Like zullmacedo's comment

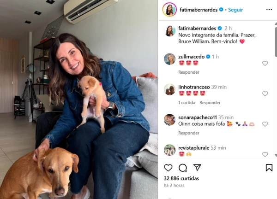pyautogui.click(x=265, y=63)
